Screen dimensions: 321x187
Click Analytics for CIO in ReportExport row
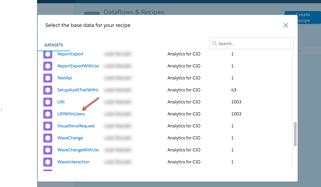tap(184, 54)
